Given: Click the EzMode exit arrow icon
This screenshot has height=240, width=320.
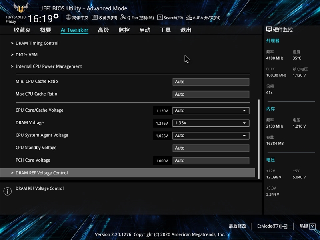Looking at the screenshot, I should pos(284,226).
